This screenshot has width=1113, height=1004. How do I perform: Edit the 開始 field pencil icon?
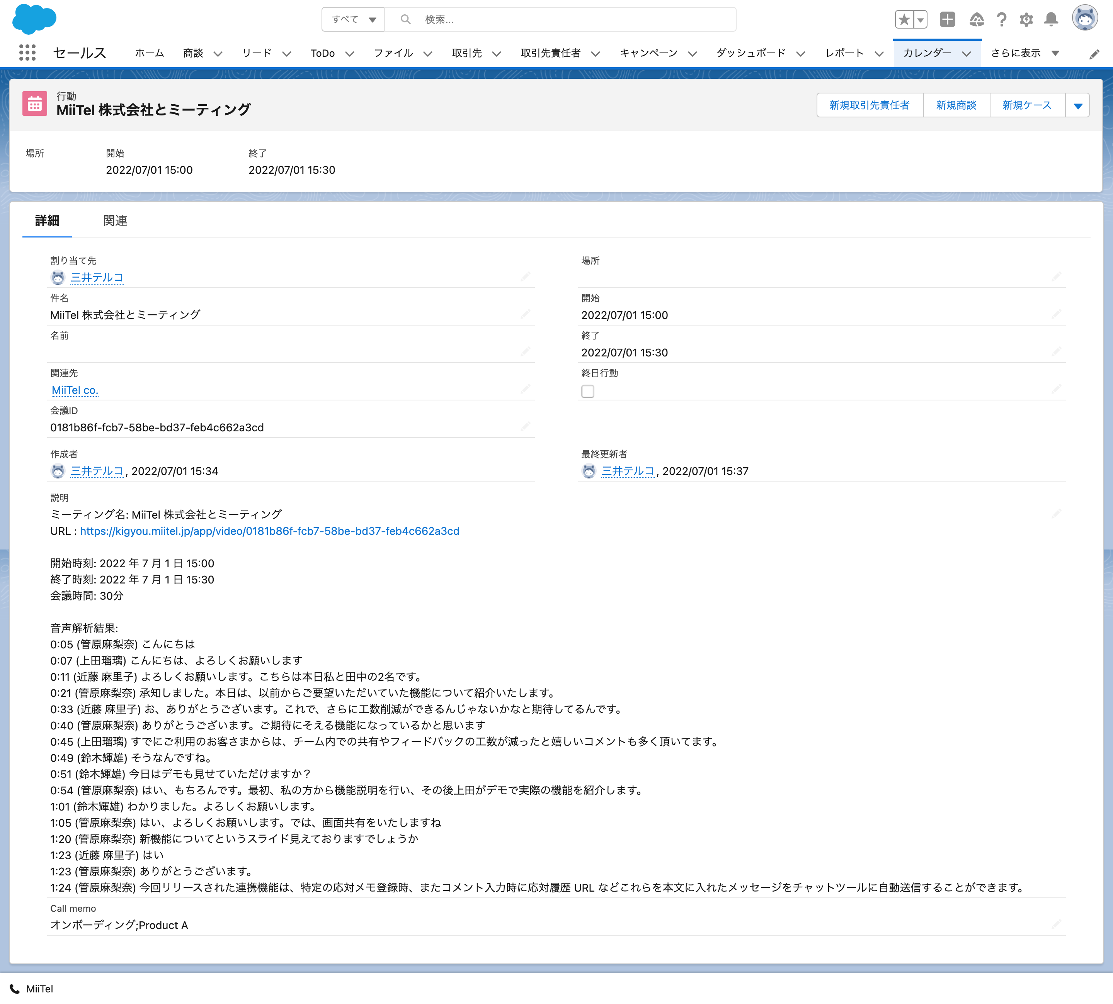(1056, 313)
